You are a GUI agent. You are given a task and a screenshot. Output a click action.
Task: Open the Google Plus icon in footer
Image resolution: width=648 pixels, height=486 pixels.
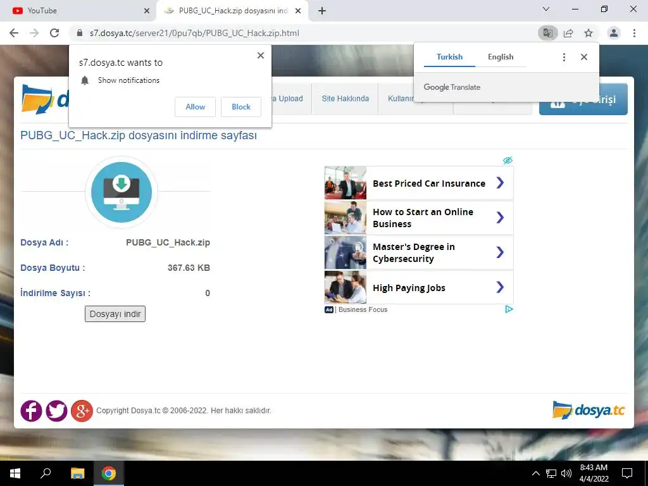(82, 411)
